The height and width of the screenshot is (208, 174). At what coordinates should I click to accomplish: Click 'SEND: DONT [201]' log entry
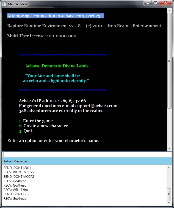(x=17, y=168)
